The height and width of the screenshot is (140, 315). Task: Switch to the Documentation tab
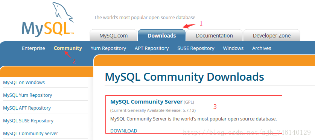214,36
